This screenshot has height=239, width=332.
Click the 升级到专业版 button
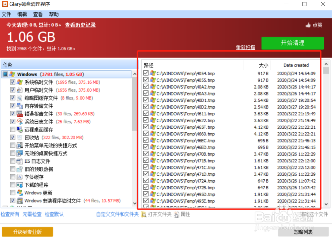tap(27, 232)
